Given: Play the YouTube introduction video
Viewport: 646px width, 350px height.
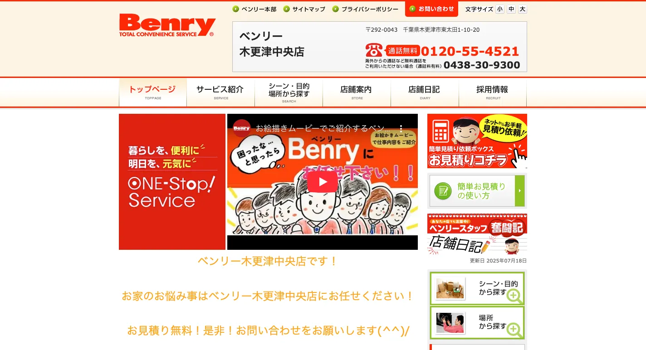Looking at the screenshot, I should pos(323,182).
